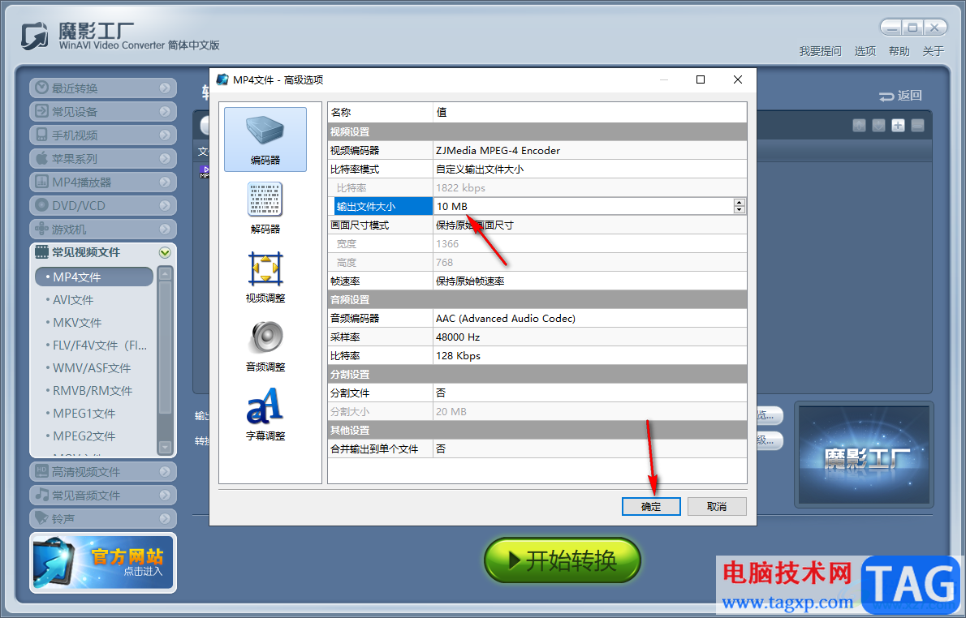
Task: Open the 帮助 menu
Action: pos(899,51)
